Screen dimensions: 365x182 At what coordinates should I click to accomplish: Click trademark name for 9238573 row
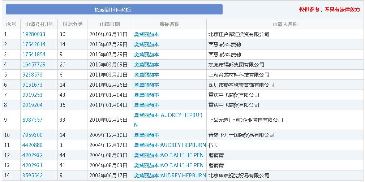tap(147, 75)
